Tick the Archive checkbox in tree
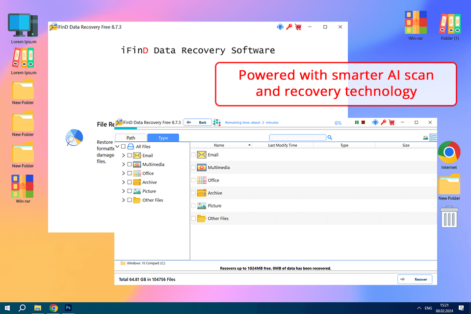 130,182
